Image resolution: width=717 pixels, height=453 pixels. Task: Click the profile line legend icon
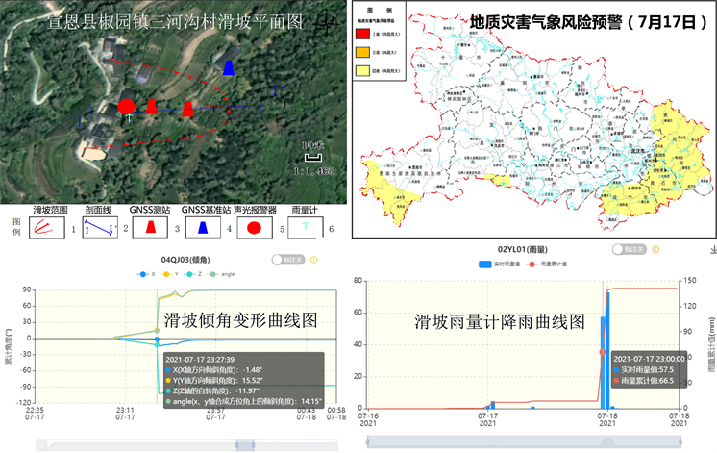pyautogui.click(x=97, y=228)
